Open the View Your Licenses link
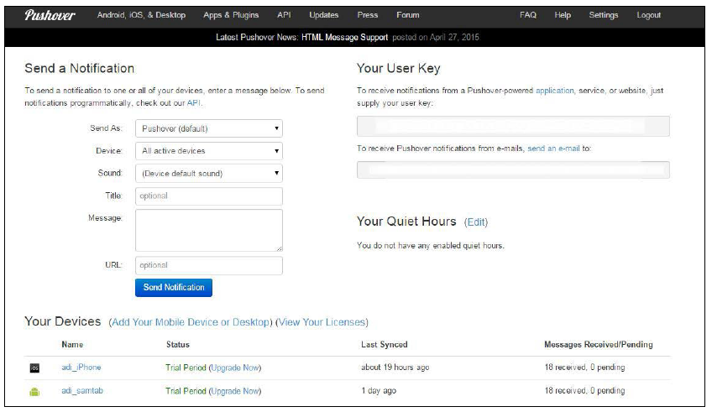The image size is (712, 412). click(x=322, y=322)
